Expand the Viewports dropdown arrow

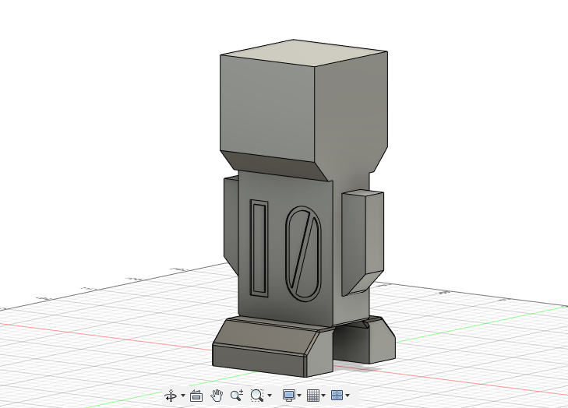(x=348, y=396)
